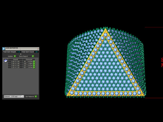Click the Gem Reporter logo icon
Screen dimensions: 163x122
[4, 49]
